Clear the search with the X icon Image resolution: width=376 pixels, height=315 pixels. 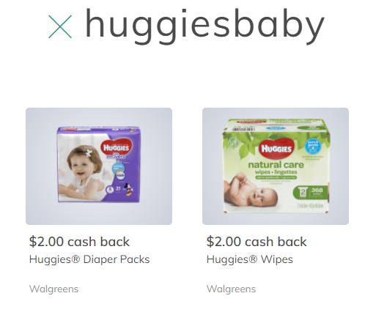pos(60,26)
